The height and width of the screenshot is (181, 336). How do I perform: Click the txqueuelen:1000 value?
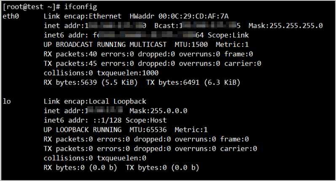128,73
